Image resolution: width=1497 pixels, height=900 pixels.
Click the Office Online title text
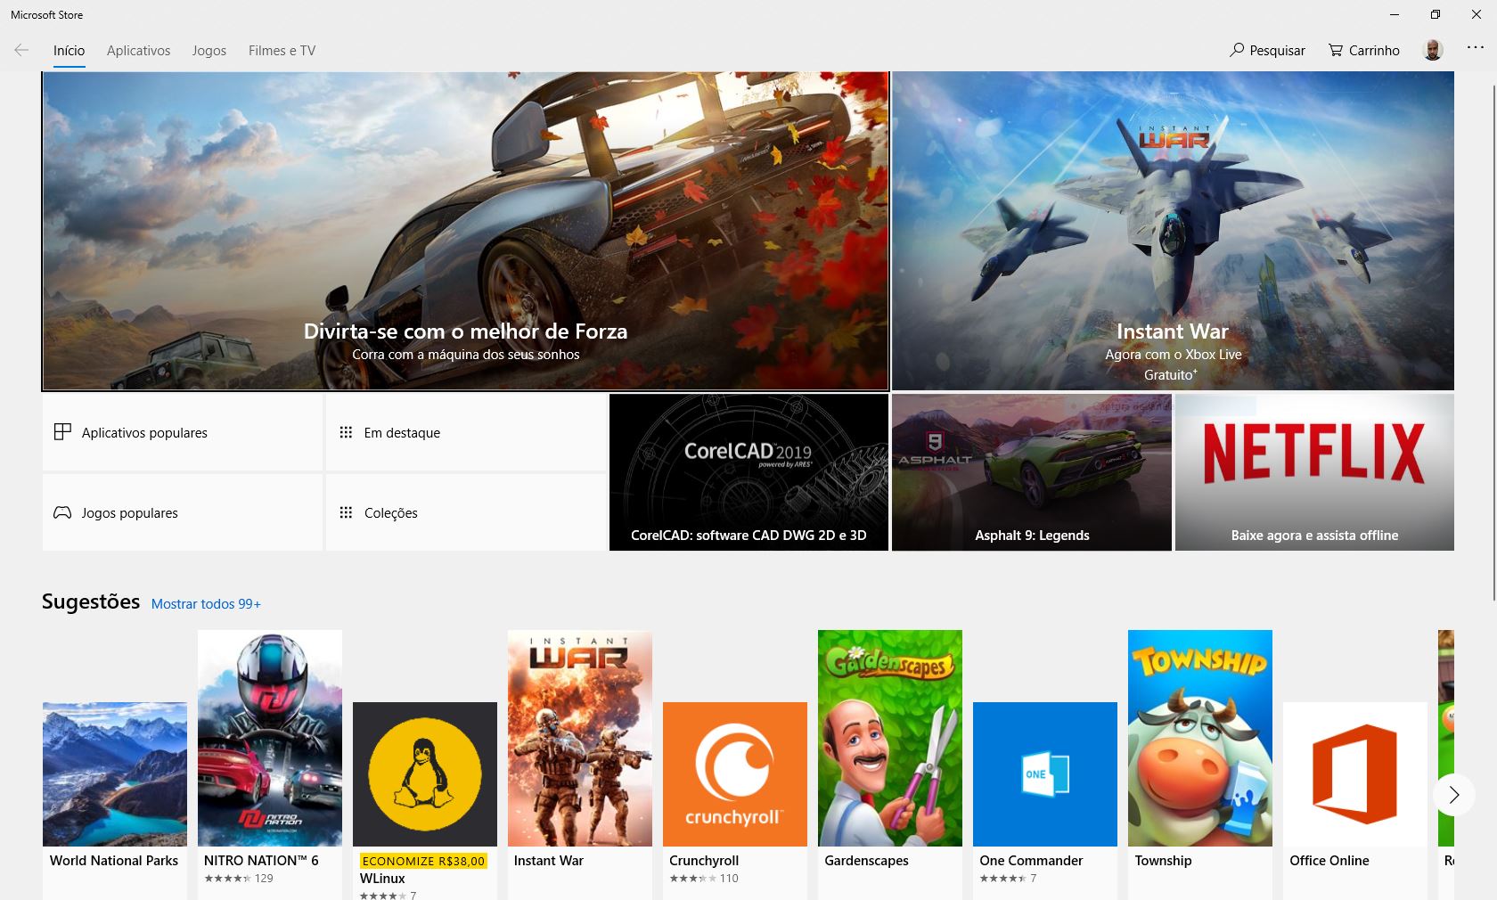[x=1329, y=861]
